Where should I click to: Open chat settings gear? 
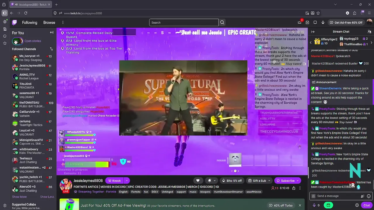[357, 205]
